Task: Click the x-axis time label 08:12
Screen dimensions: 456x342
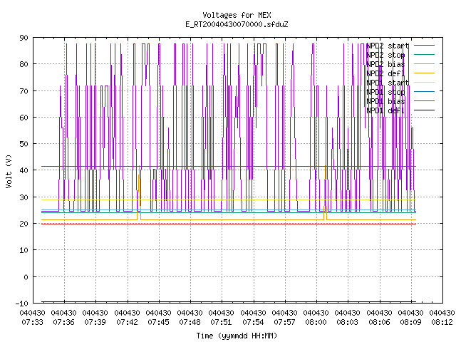Action: point(442,322)
